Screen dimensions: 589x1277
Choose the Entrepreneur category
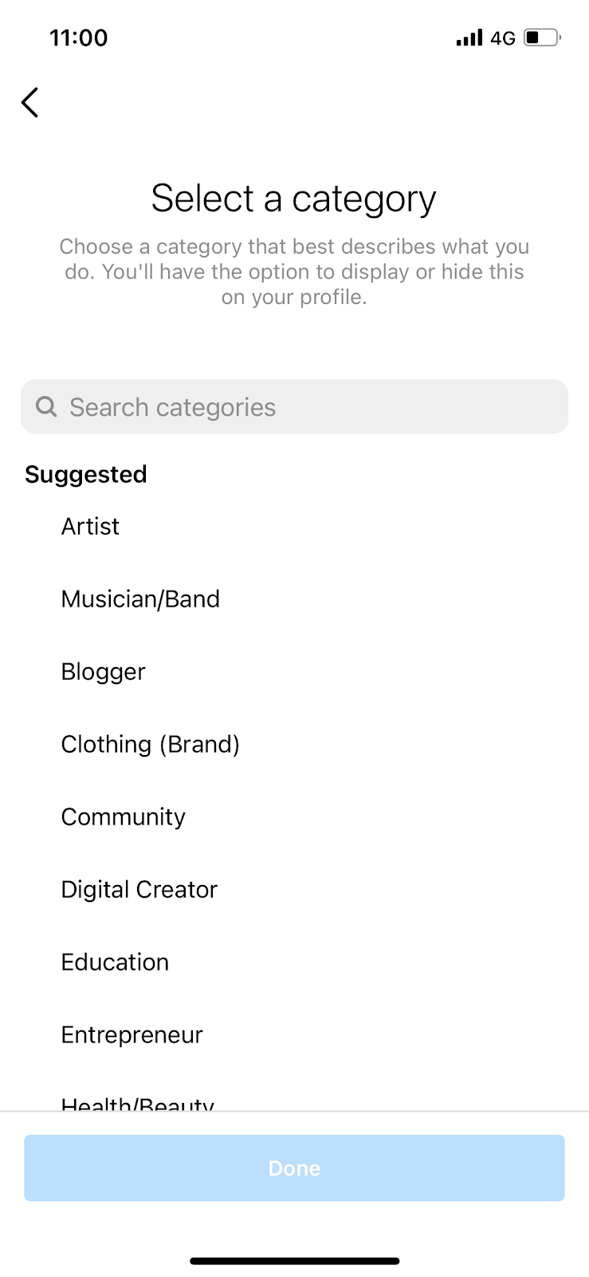tap(132, 1035)
